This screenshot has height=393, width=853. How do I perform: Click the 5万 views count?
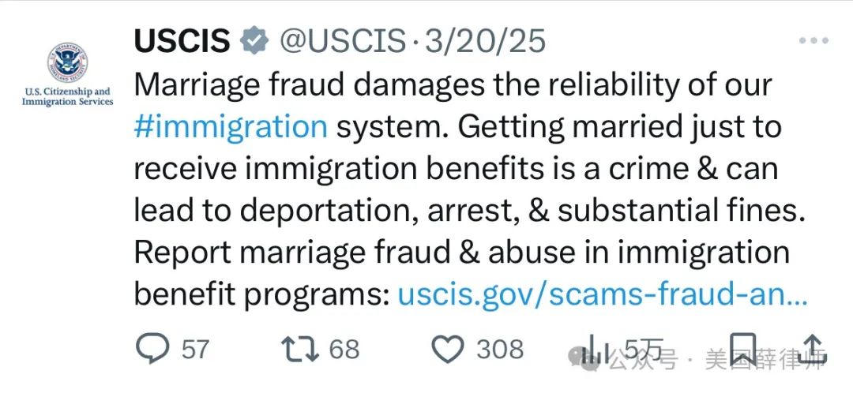point(643,349)
